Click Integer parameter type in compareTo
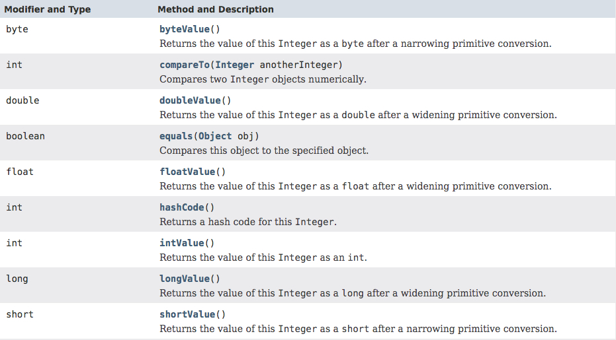 (x=235, y=65)
